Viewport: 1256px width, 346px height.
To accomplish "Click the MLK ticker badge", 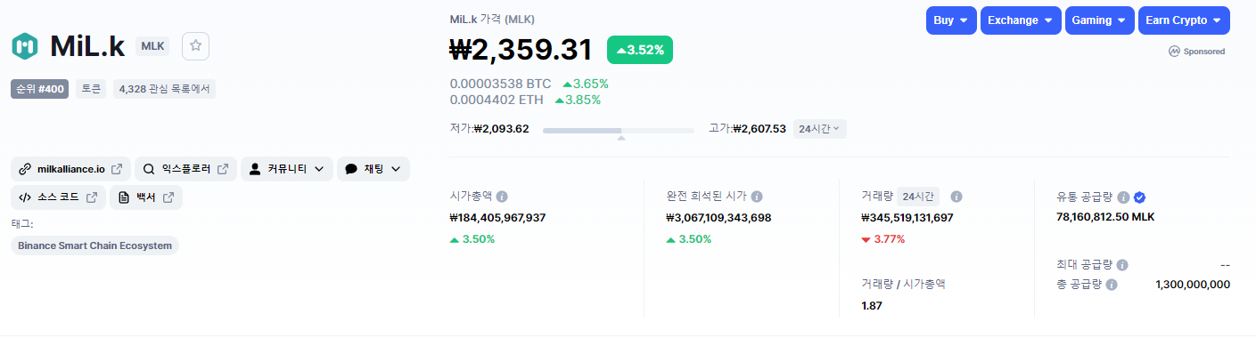I will 152,46.
